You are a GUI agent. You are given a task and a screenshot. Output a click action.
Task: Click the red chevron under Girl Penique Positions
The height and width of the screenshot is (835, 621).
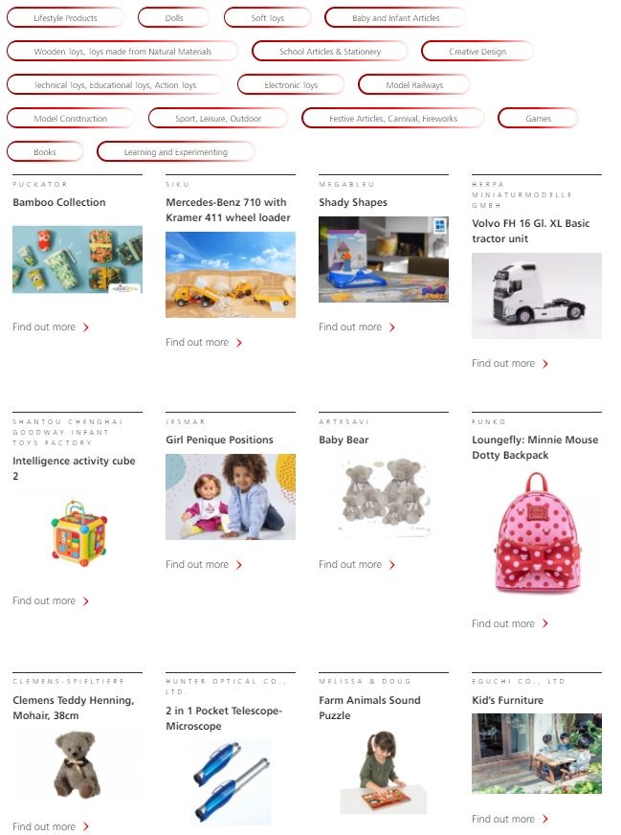[239, 565]
